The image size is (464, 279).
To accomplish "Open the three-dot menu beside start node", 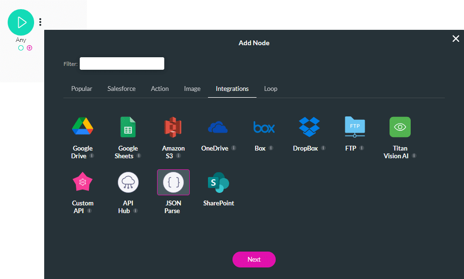I will click(40, 22).
